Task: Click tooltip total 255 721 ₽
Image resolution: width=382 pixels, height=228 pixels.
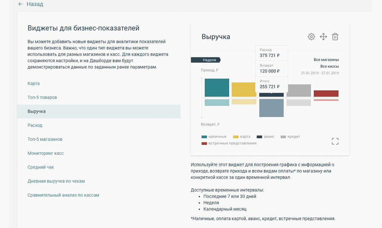Action: click(x=269, y=87)
